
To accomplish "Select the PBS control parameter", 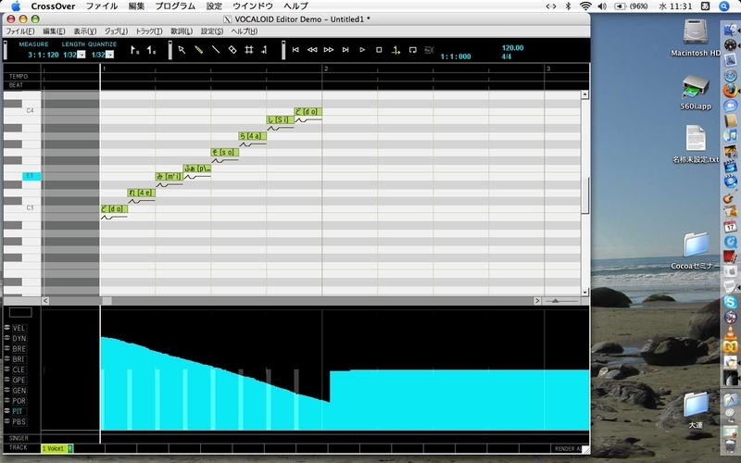I will pyautogui.click(x=19, y=421).
